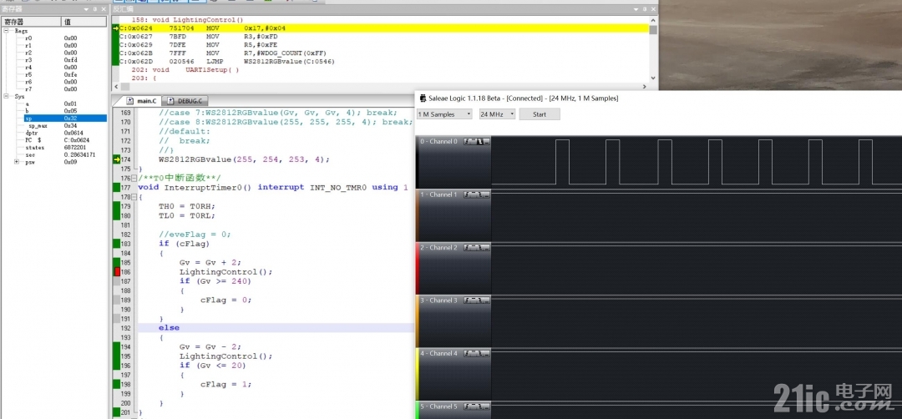
Task: Start the Saleae logic capture
Action: pyautogui.click(x=540, y=114)
